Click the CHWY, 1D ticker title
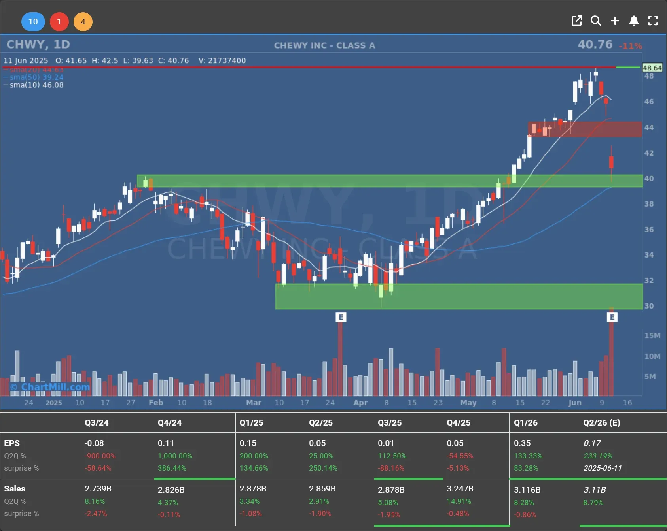667x531 pixels. (x=38, y=44)
